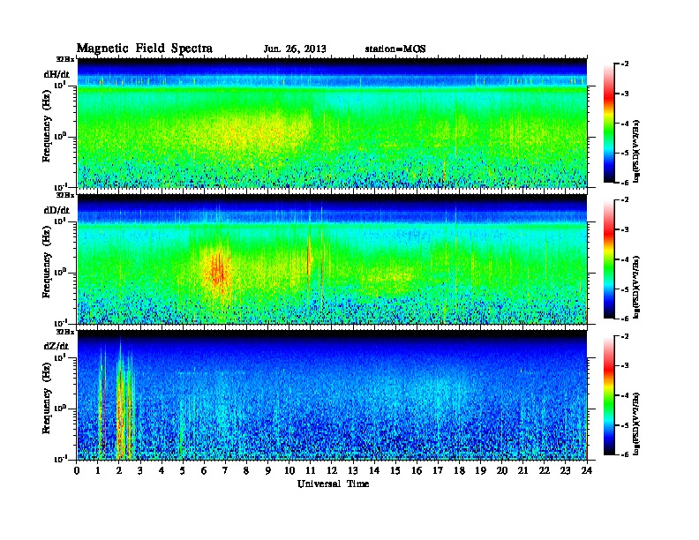Click 'Frequency (Hz)' axis label of dH/dt panel
The height and width of the screenshot is (540, 699).
pos(47,126)
